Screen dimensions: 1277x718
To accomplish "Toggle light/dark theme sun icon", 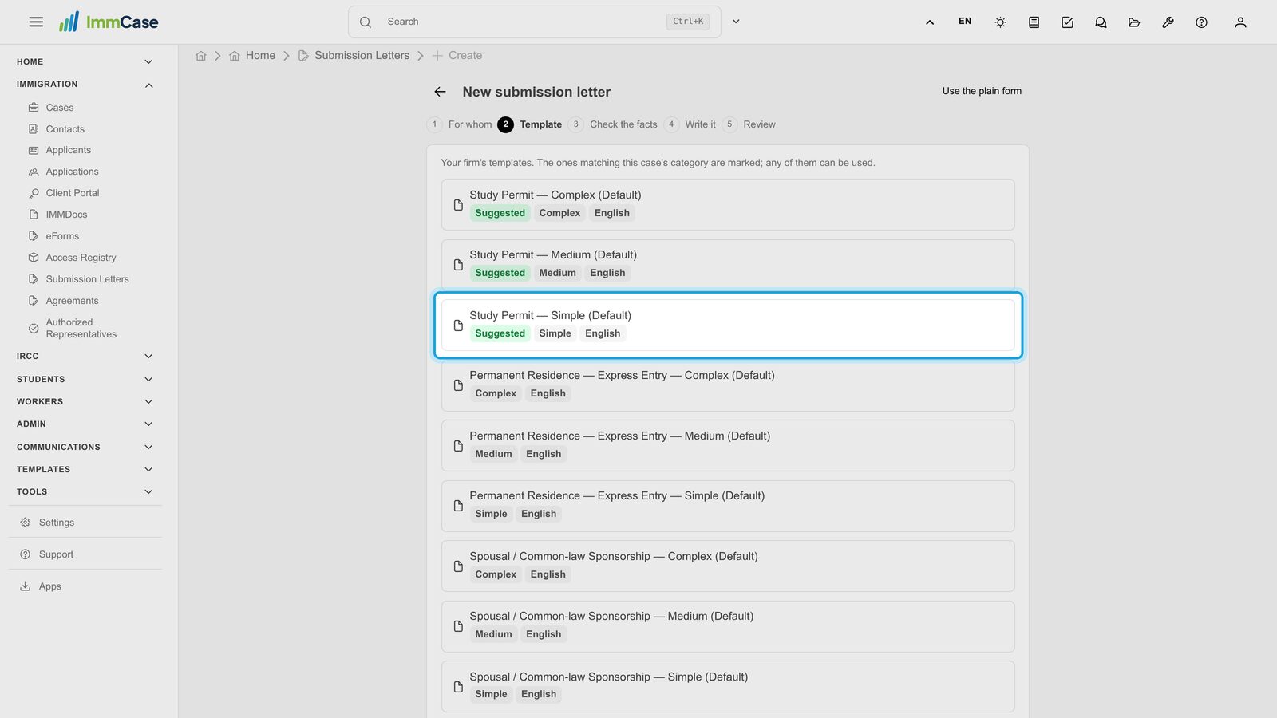I will tap(1000, 22).
